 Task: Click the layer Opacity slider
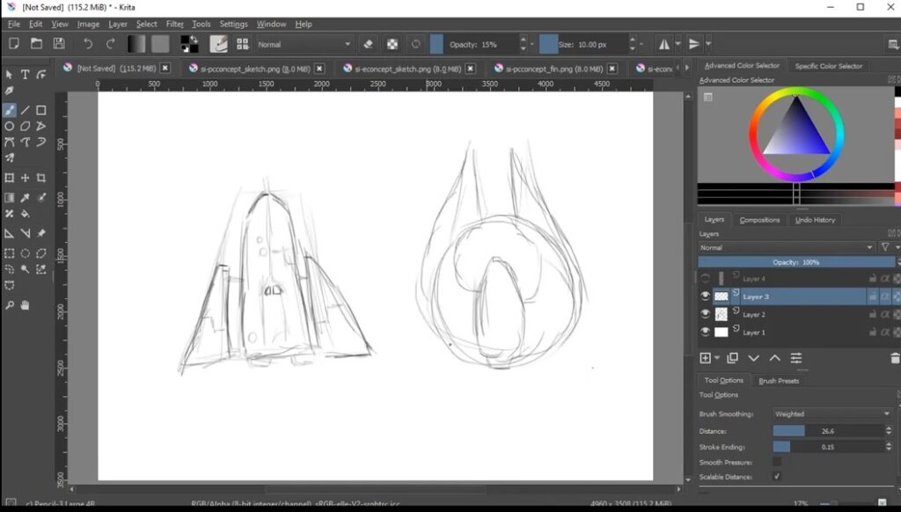click(796, 262)
